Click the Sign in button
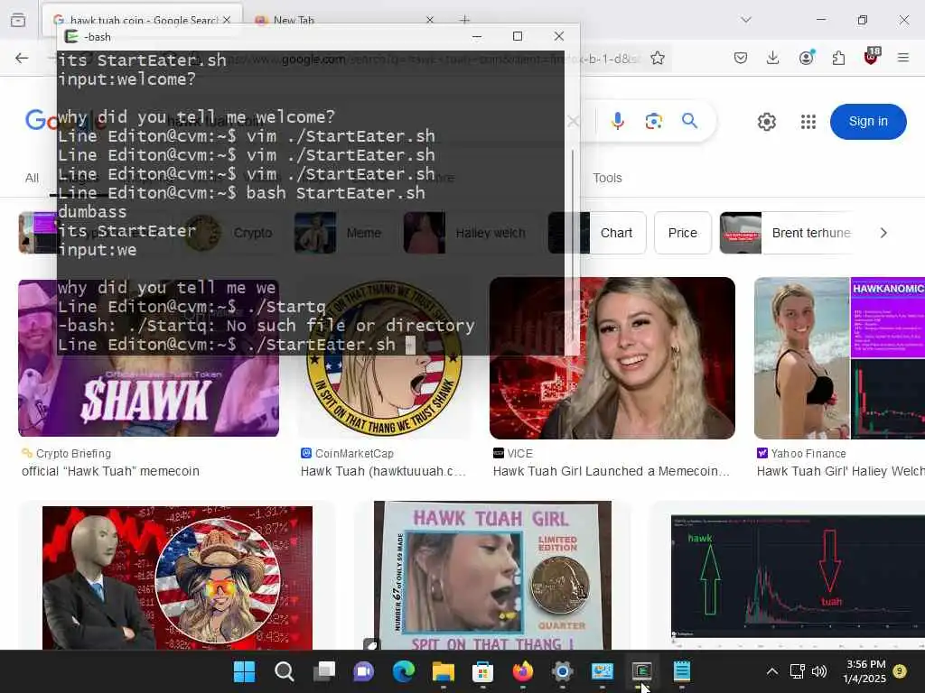The height and width of the screenshot is (693, 925). pyautogui.click(x=868, y=122)
